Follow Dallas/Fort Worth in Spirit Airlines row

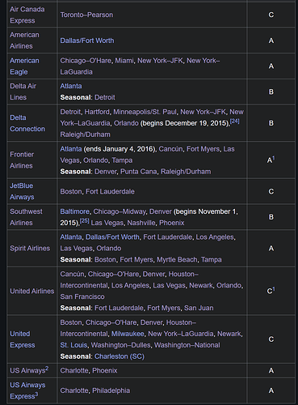[x=112, y=237]
